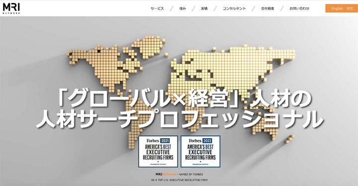358x186 pixels.
Task: Click the 「グローバル×経営」人材の headline
Action: pos(184,98)
